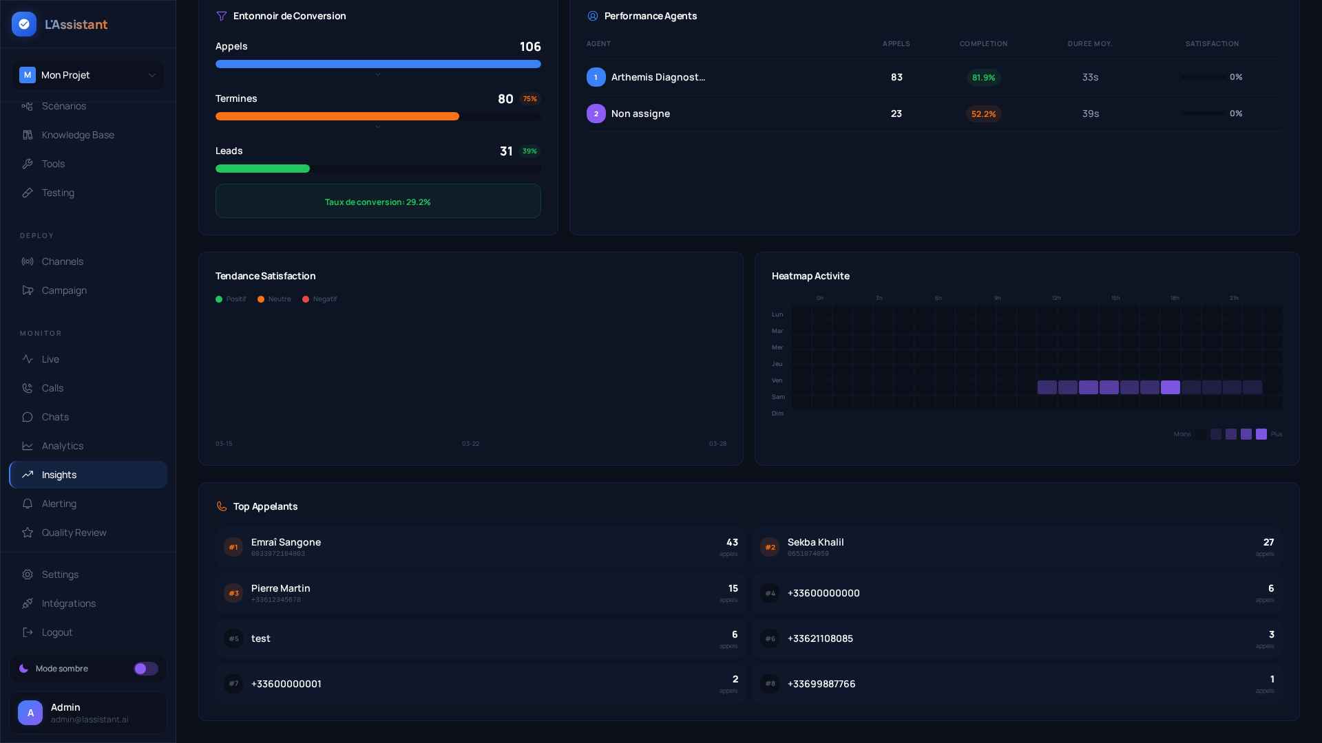
Task: Open the Calls panel
Action: [52, 388]
